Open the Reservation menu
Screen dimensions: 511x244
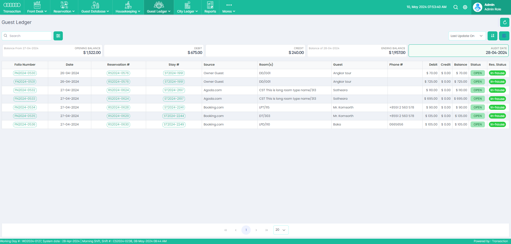(64, 7)
